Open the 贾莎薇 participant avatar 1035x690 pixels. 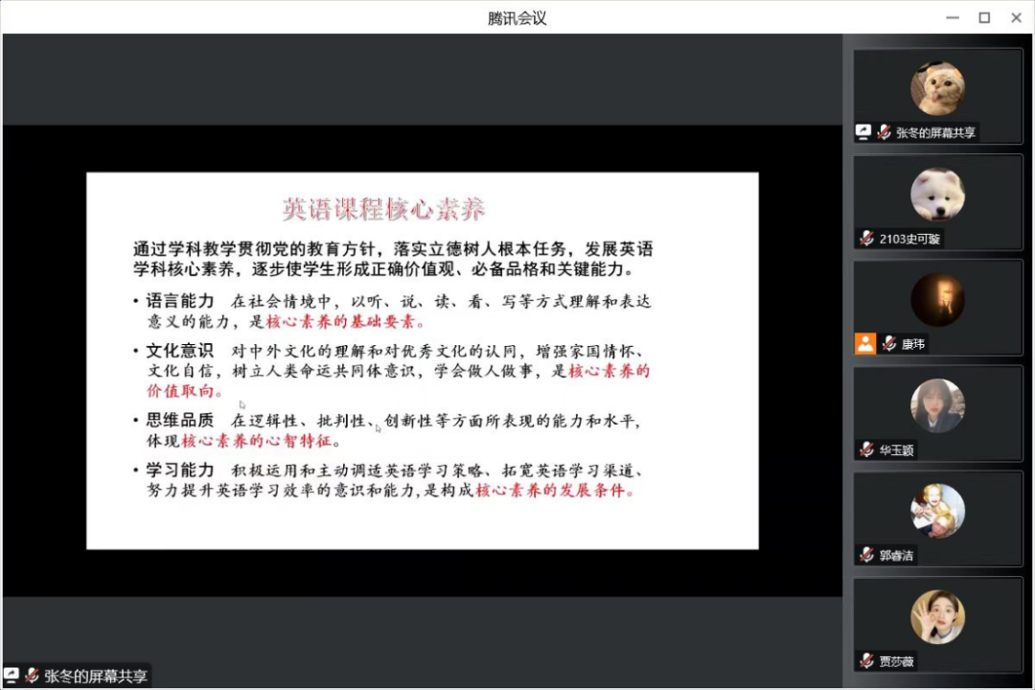(937, 616)
